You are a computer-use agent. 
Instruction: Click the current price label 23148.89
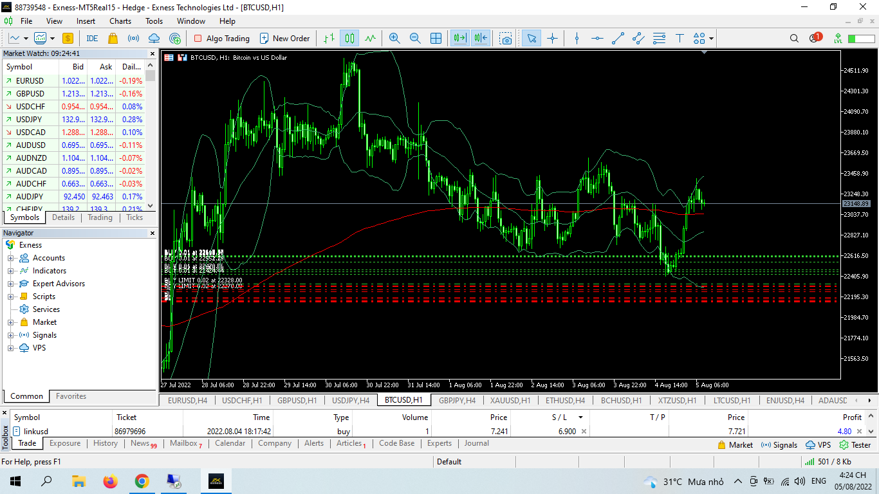[856, 203]
